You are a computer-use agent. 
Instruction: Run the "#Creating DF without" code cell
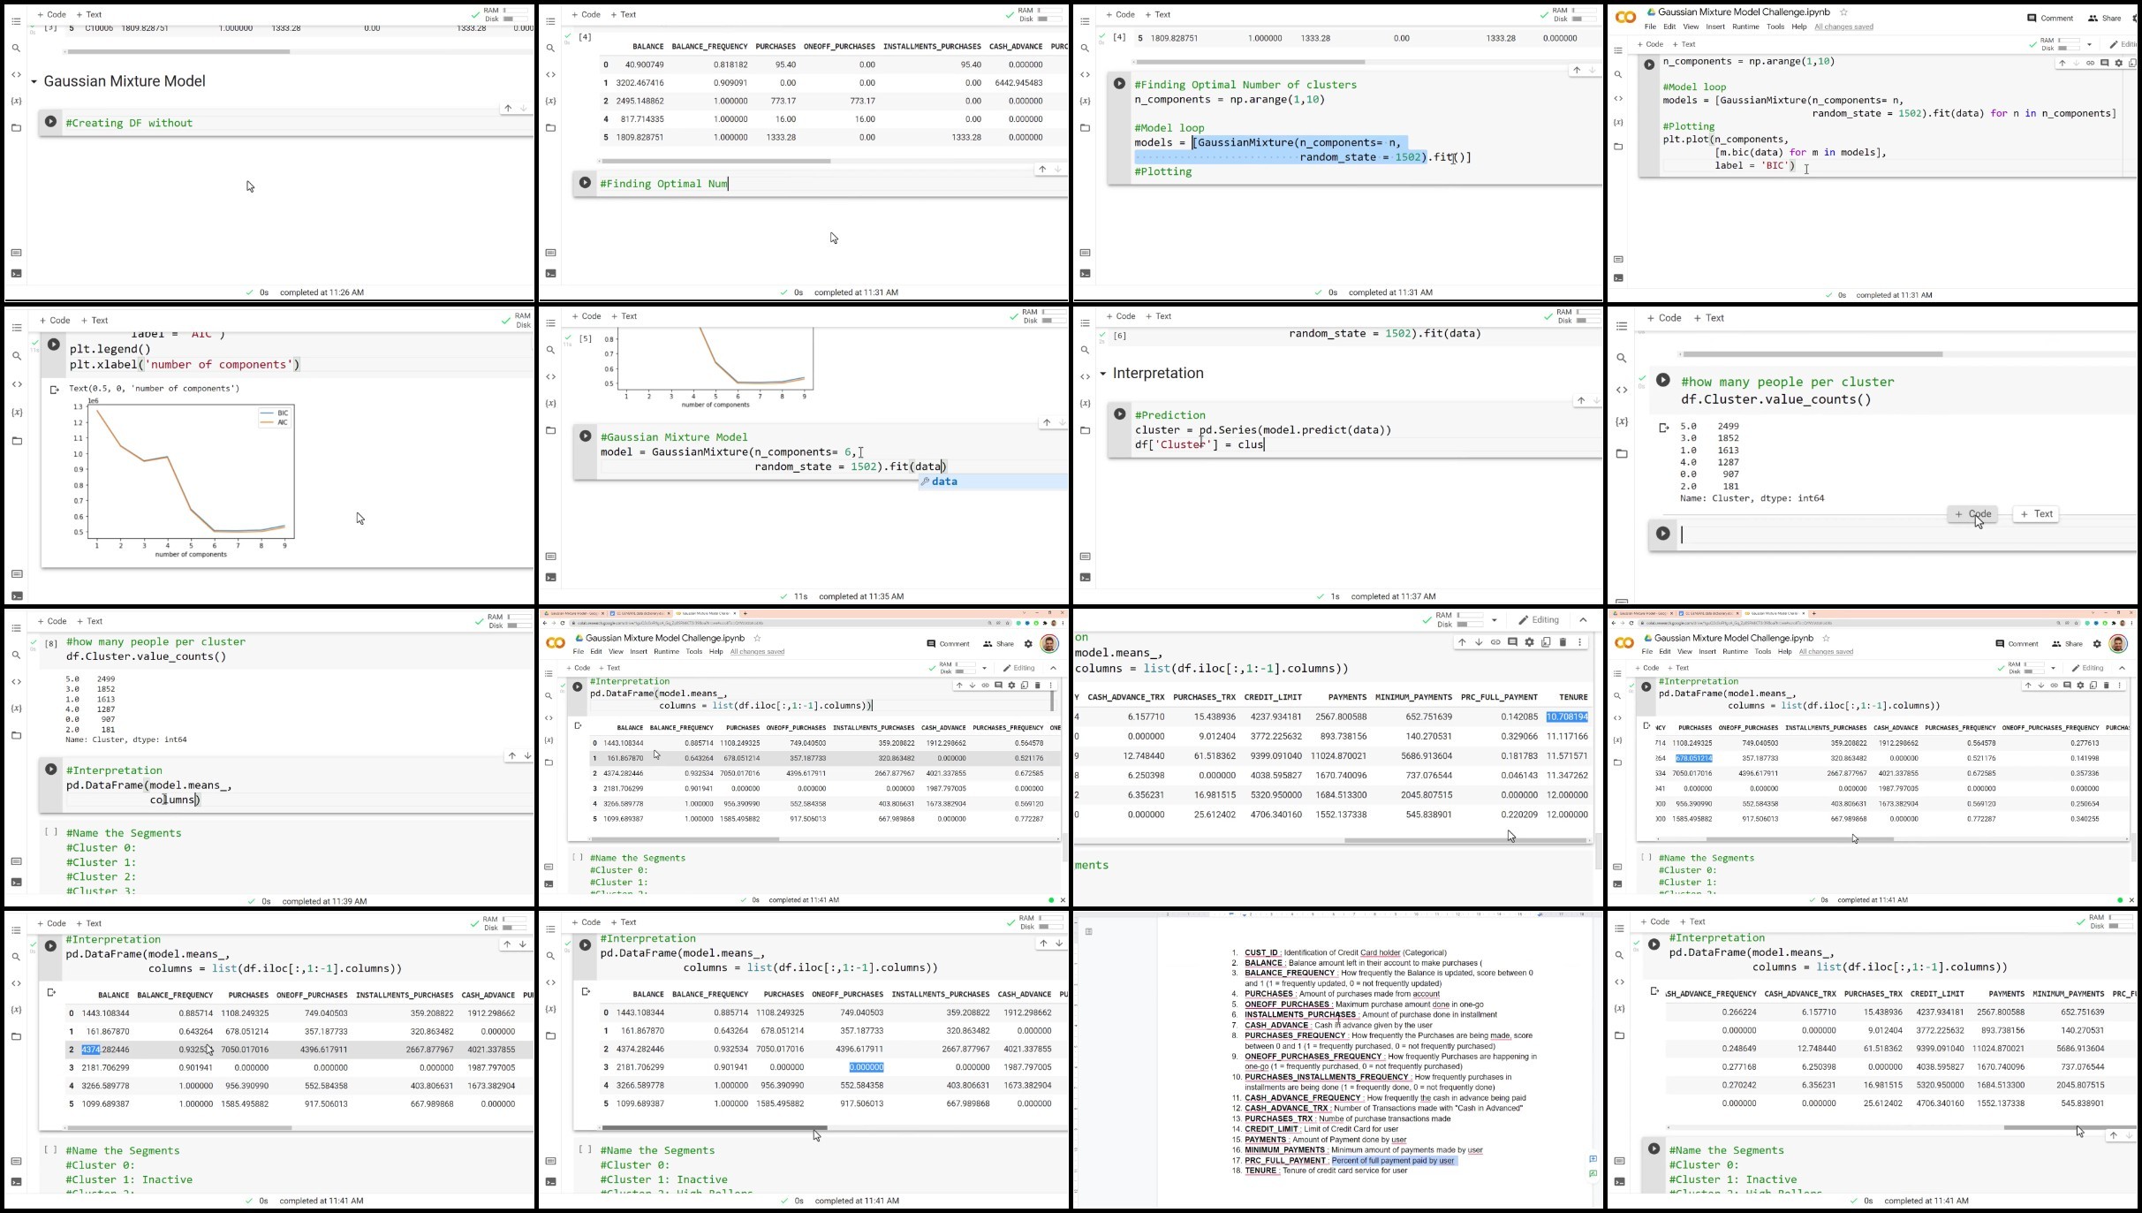point(51,122)
